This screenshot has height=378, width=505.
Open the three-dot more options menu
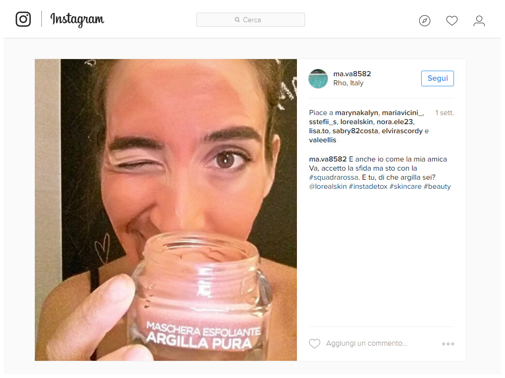pos(448,344)
